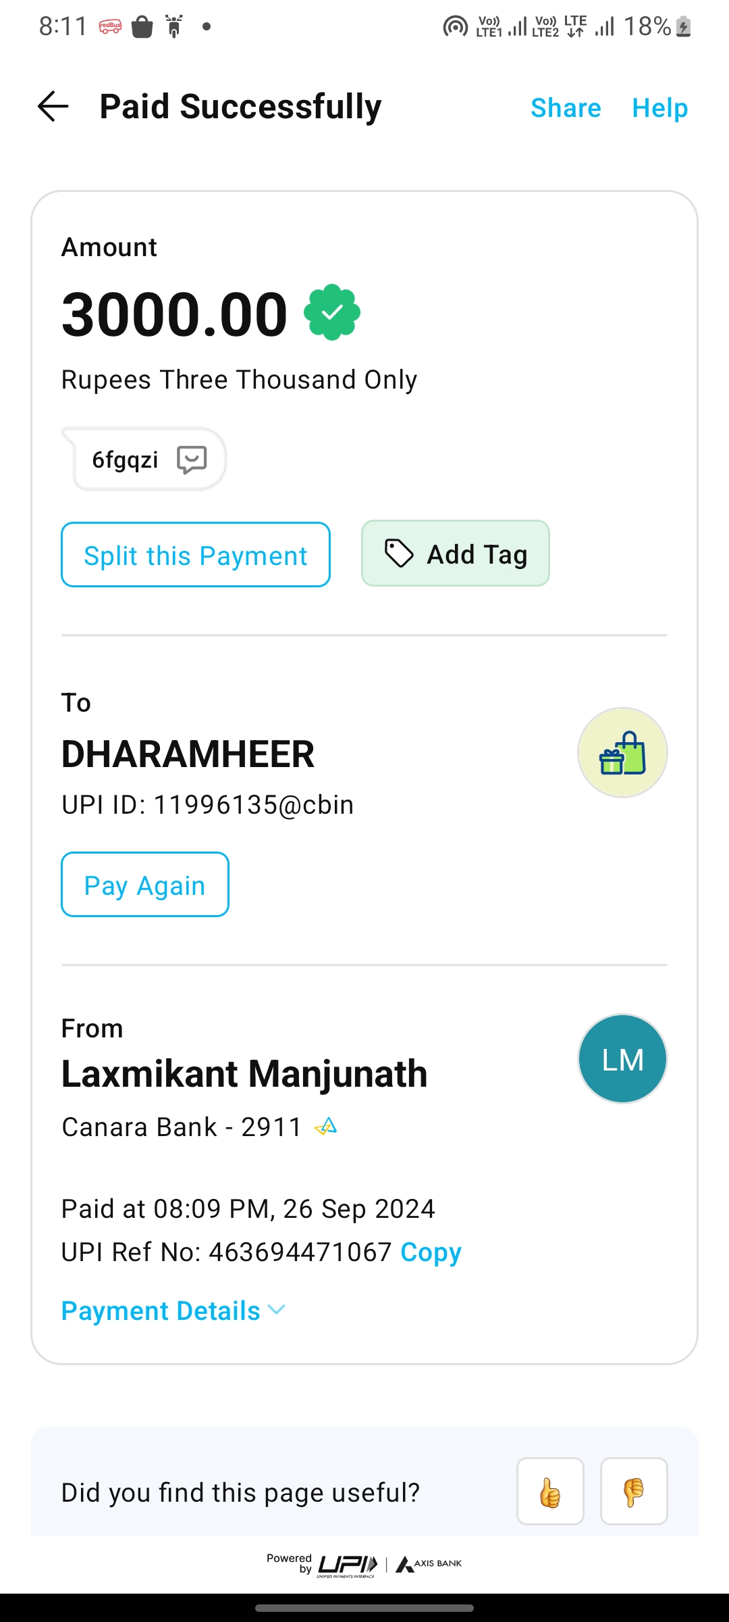Screen dimensions: 729x1622
Task: Tap Pay Again button
Action: coord(145,885)
